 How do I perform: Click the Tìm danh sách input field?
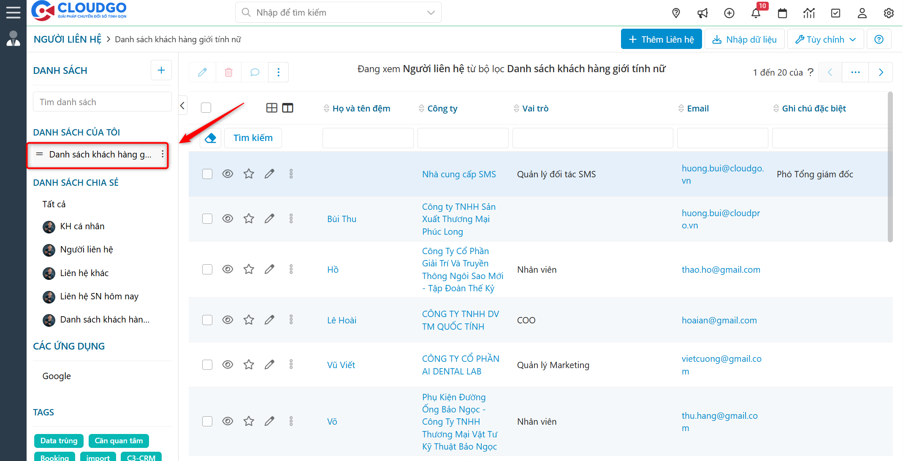coord(102,102)
